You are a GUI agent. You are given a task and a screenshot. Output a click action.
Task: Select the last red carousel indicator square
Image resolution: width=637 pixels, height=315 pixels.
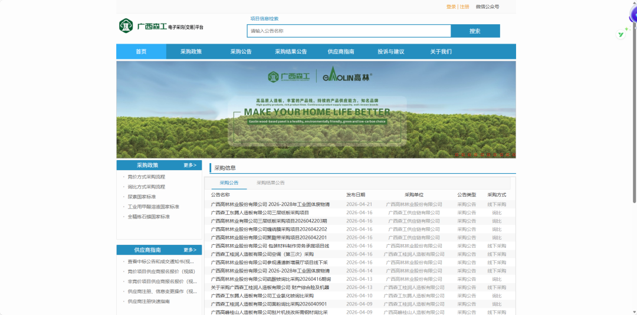coord(514,154)
